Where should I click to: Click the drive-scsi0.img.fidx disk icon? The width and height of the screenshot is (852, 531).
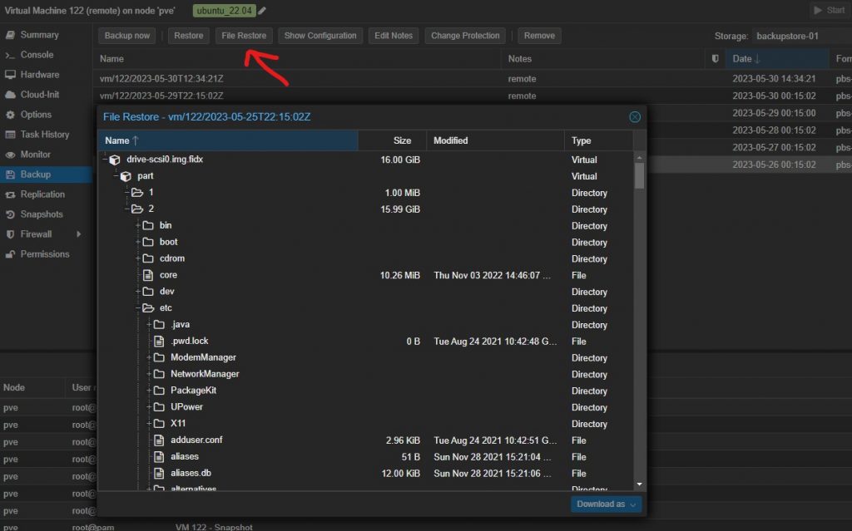[115, 160]
